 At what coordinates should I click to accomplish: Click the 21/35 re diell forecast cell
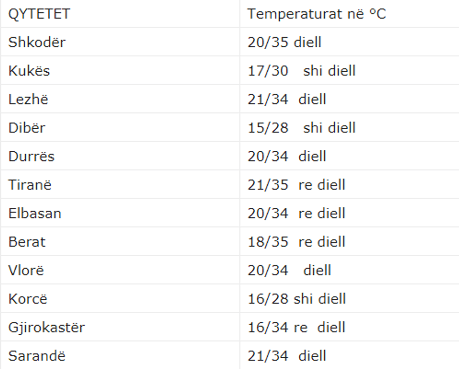click(x=296, y=185)
